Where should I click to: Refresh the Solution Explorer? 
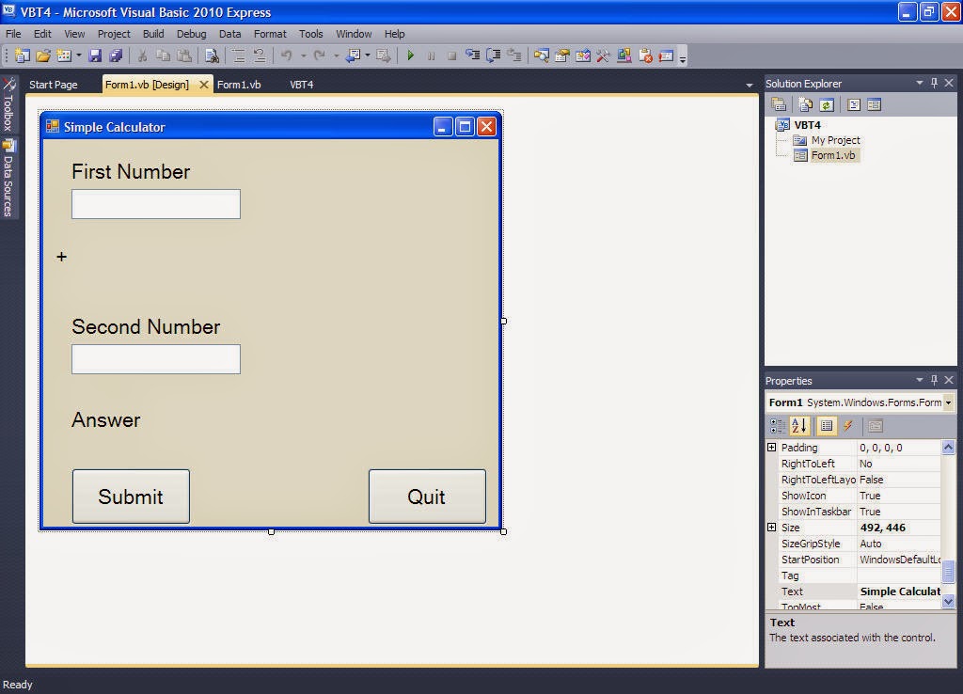tap(827, 104)
